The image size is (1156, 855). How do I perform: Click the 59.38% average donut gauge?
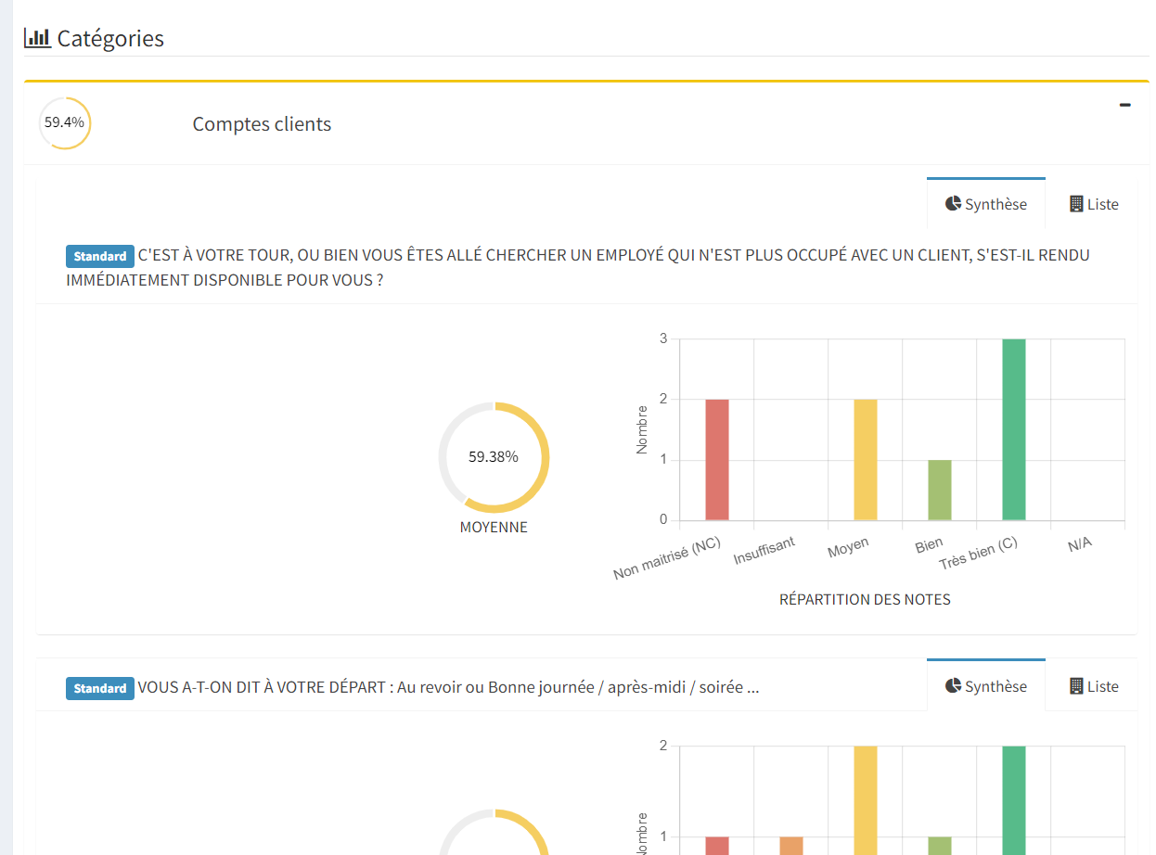point(494,457)
